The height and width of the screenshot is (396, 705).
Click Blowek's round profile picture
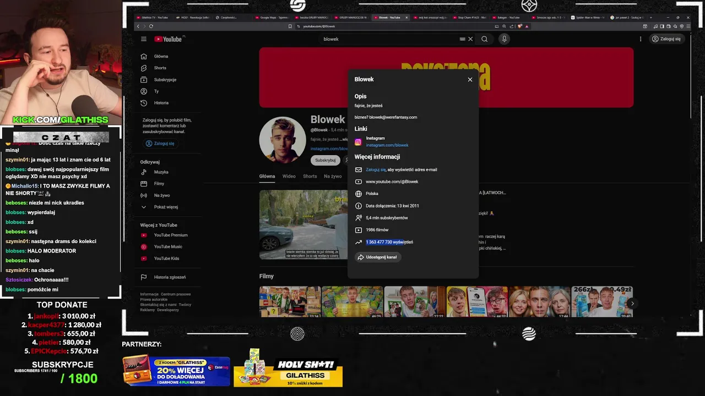(283, 140)
